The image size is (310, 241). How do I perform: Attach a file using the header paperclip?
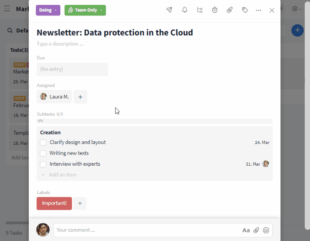(229, 10)
